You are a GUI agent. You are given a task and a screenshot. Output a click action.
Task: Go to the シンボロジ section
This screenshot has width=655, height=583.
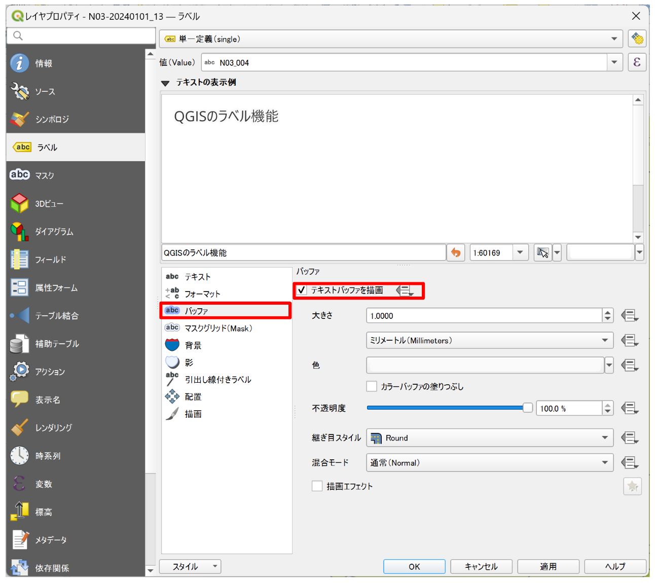pos(76,119)
